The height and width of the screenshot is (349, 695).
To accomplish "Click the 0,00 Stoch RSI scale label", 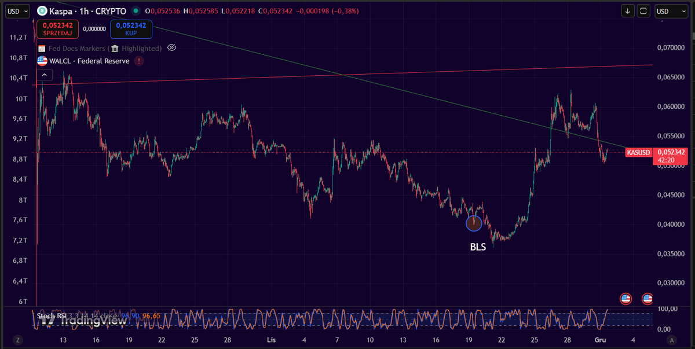I will 665,329.
